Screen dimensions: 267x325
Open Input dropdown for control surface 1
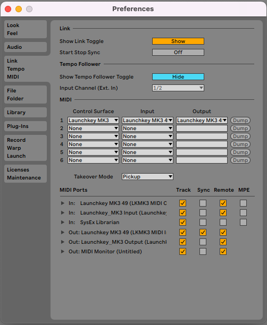(147, 120)
